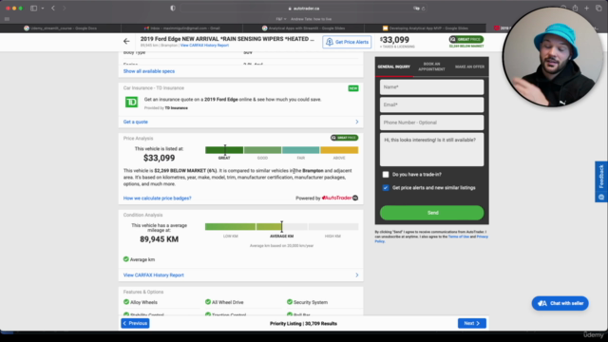The height and width of the screenshot is (342, 608).
Task: Check the Do you have a trade-in box
Action: click(386, 175)
